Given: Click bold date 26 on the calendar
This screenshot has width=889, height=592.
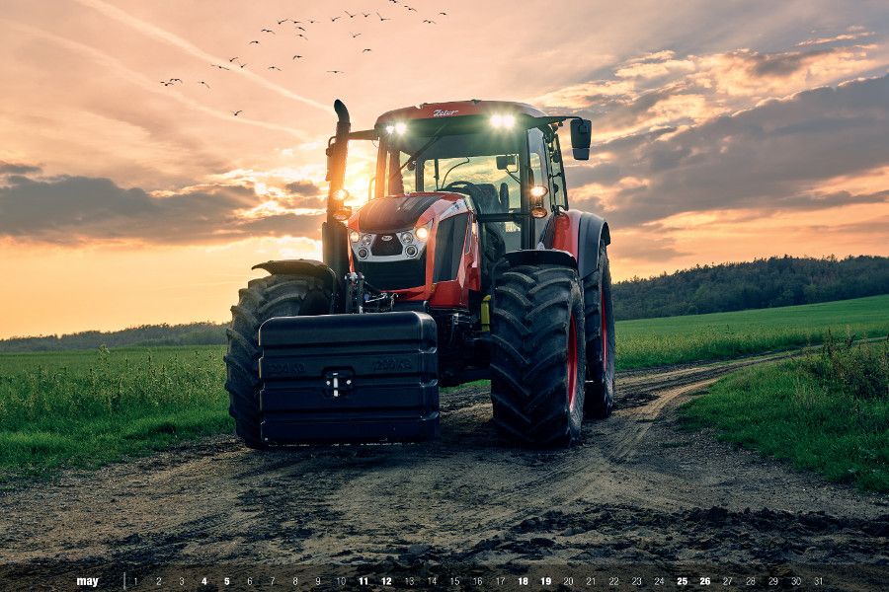Looking at the screenshot, I should pos(704,581).
